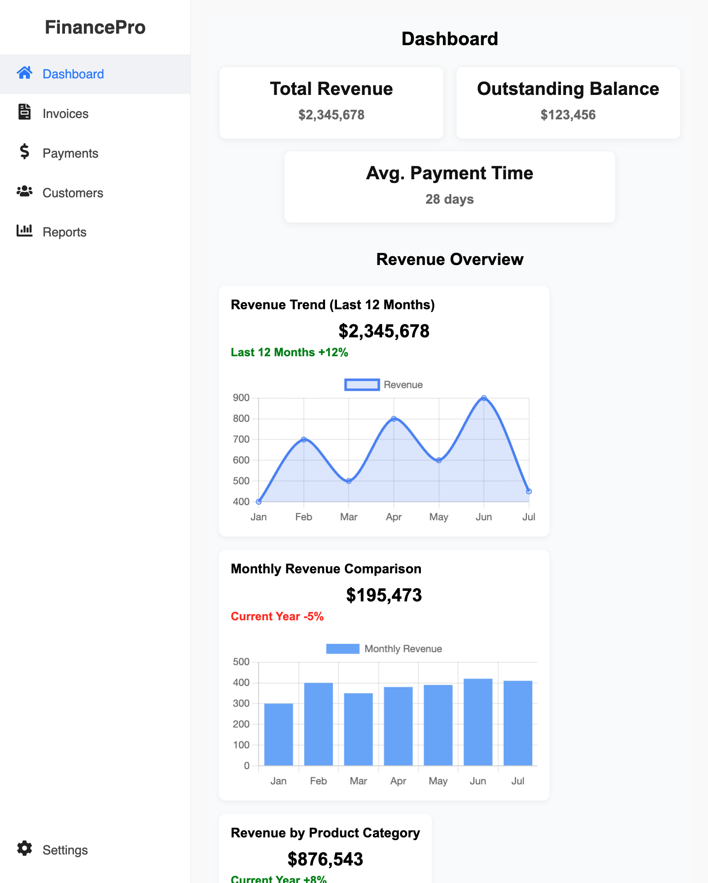Toggle the Monthly Revenue legend item
708x883 pixels.
pyautogui.click(x=402, y=649)
